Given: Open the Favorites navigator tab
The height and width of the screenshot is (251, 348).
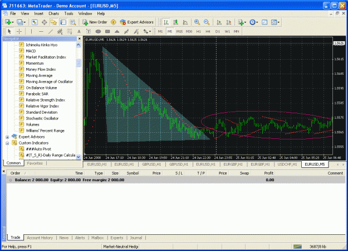Looking at the screenshot, I should point(35,163).
